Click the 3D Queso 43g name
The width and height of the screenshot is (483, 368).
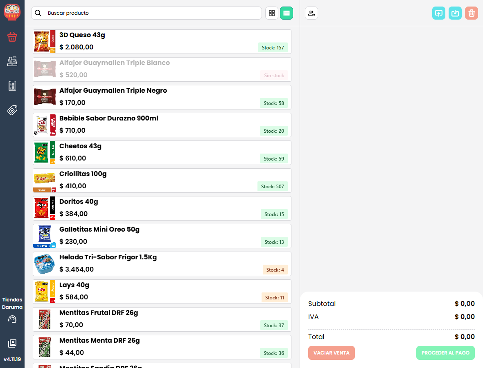coord(82,35)
